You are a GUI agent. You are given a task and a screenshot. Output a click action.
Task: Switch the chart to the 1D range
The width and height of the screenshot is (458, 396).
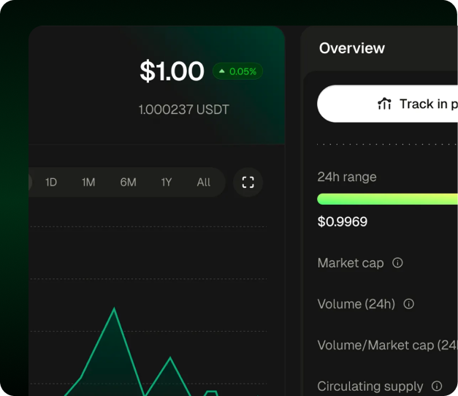(51, 182)
